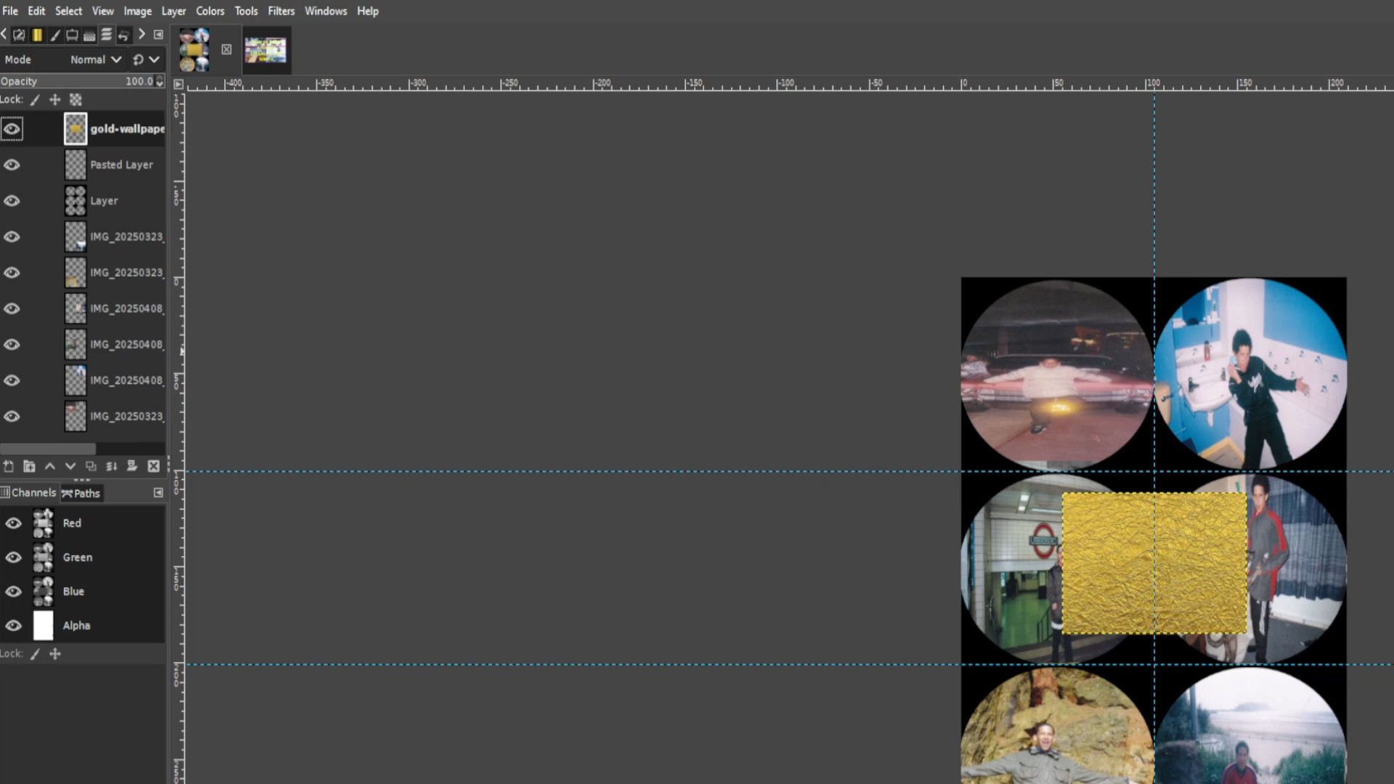The height and width of the screenshot is (784, 1394).
Task: Switch to the Layers dockable tab
Action: click(x=107, y=35)
